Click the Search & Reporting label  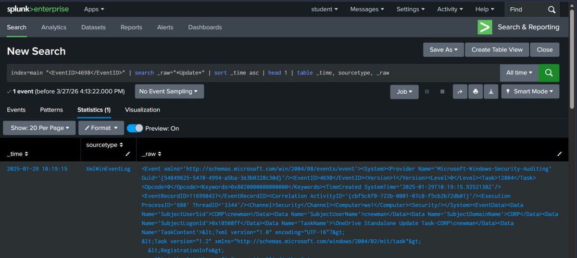(528, 27)
